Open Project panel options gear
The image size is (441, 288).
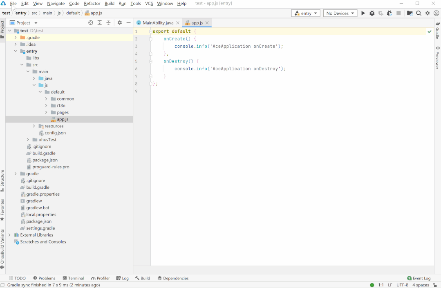[119, 23]
